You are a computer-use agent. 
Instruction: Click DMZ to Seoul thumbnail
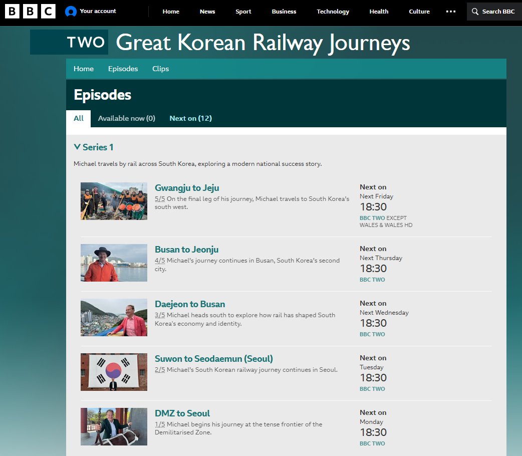coord(114,427)
